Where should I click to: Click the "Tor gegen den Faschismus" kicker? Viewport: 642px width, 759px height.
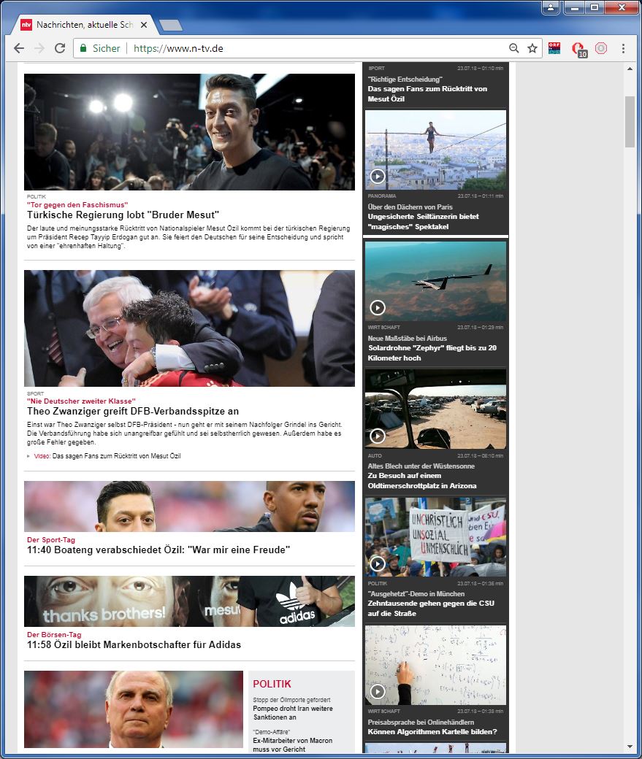(x=77, y=205)
